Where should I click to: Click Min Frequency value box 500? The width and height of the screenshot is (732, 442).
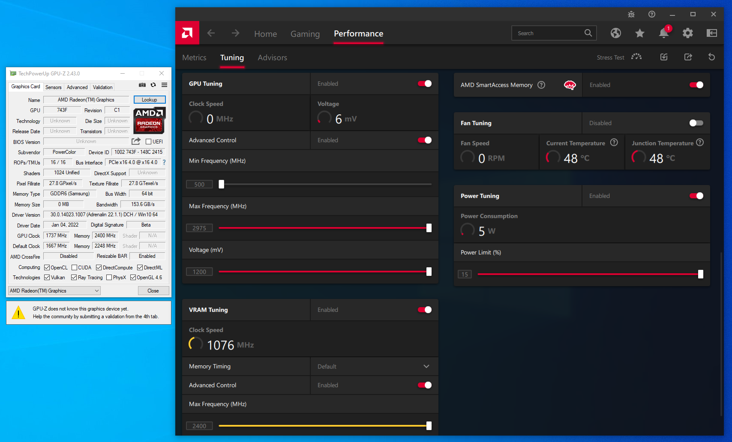[199, 184]
